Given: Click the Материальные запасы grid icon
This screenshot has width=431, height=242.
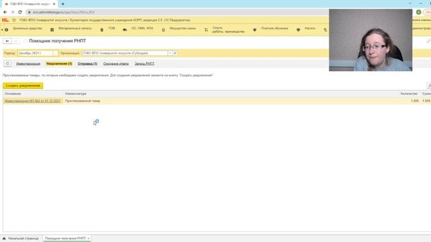Looking at the screenshot, I should [x=52, y=30].
